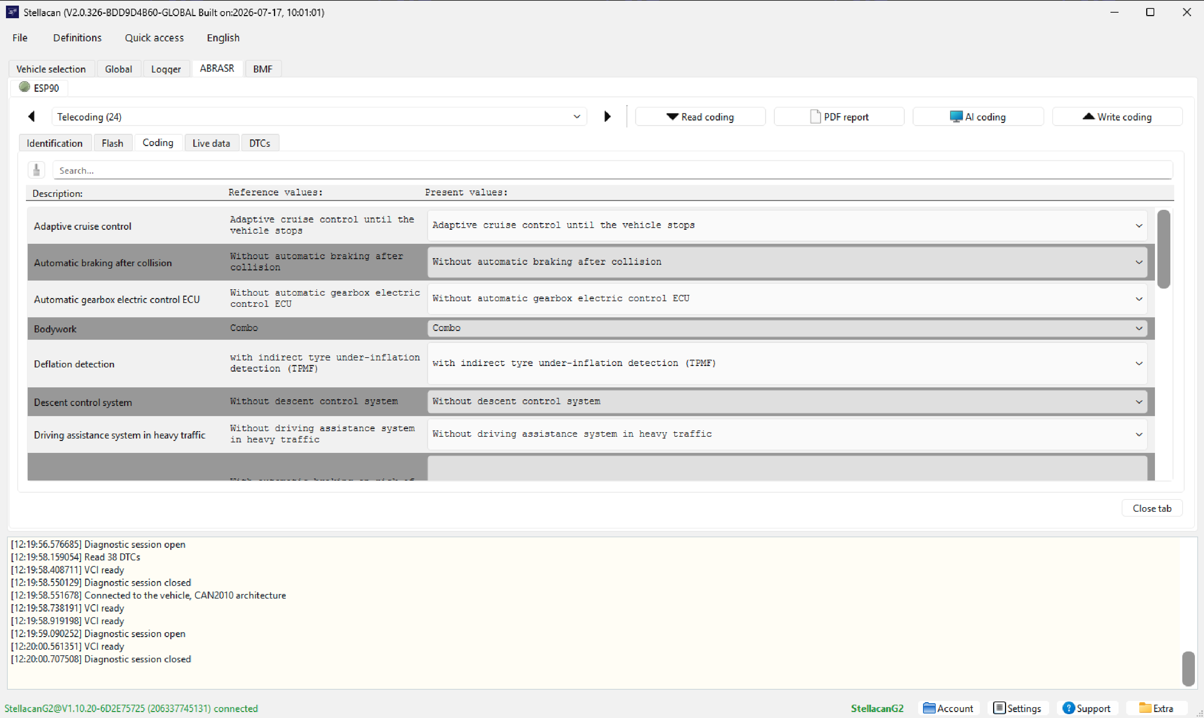1204x718 pixels.
Task: Select the Coding tab
Action: 158,143
